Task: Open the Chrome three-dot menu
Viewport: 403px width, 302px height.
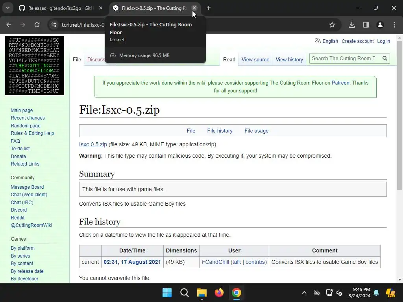Action: [x=394, y=25]
